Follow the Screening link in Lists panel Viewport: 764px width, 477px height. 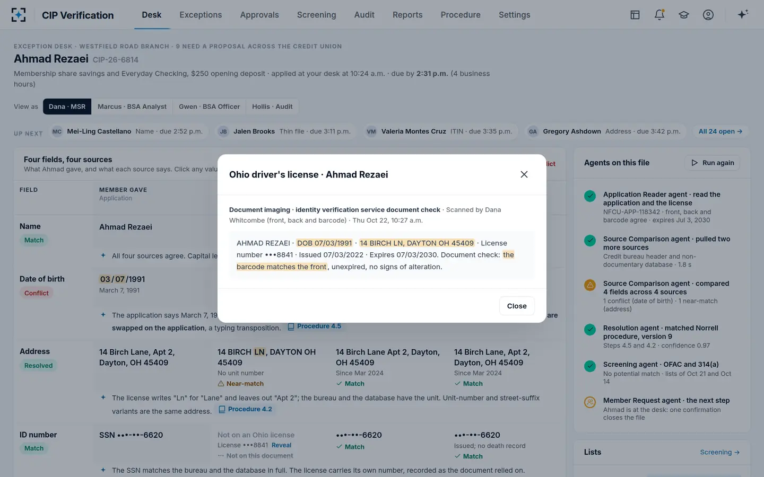point(719,452)
